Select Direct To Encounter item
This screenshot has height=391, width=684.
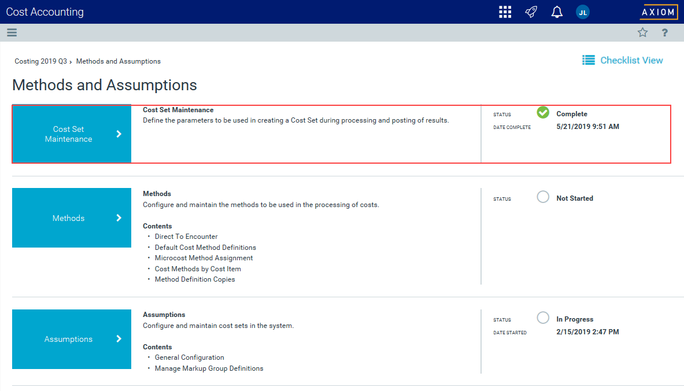[x=186, y=237]
